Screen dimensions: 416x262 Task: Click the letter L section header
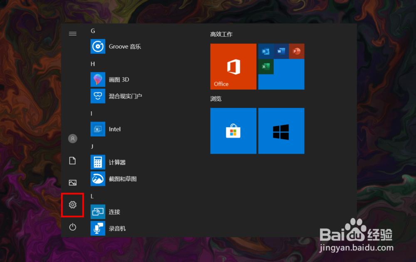(93, 196)
